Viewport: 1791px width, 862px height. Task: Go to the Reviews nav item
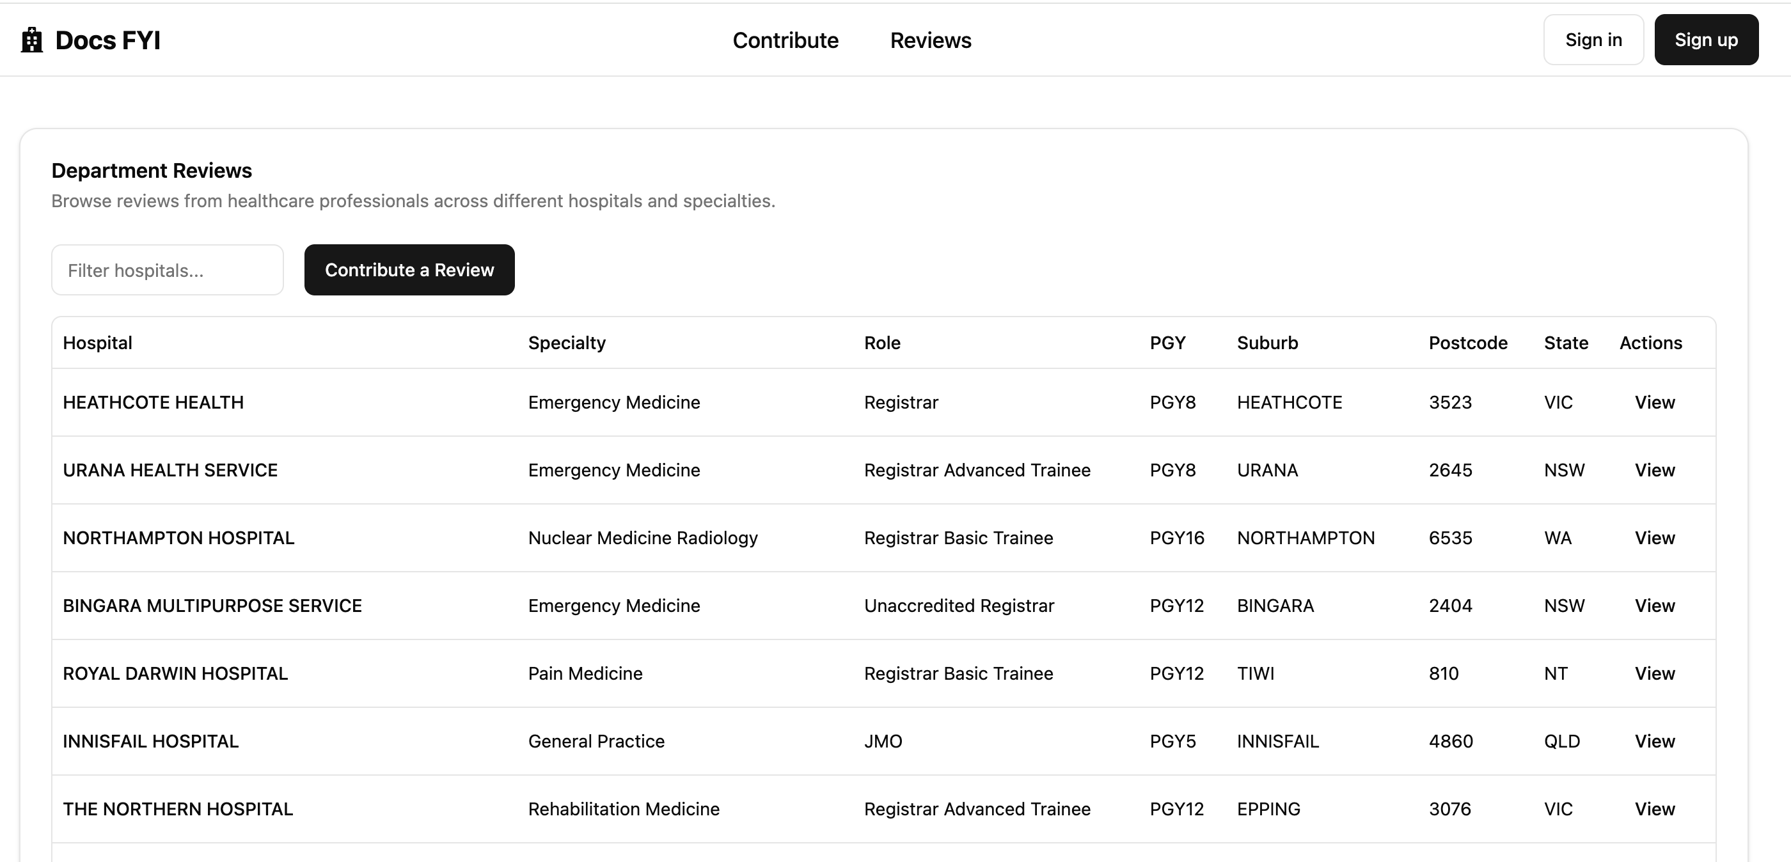click(930, 40)
